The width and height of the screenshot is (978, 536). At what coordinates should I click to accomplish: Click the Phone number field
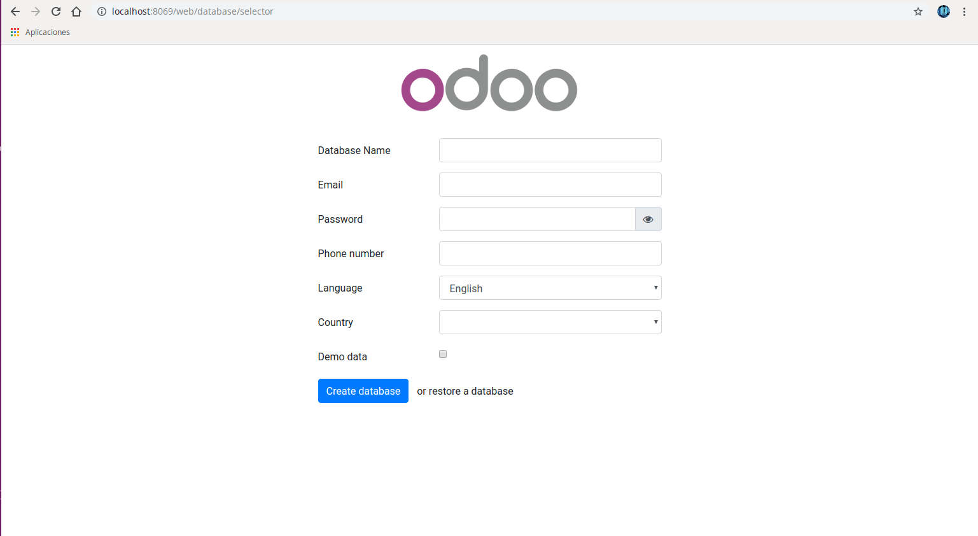pyautogui.click(x=550, y=253)
